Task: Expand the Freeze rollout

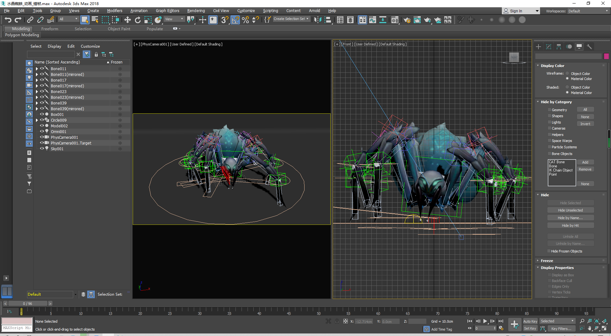Action: (547, 261)
